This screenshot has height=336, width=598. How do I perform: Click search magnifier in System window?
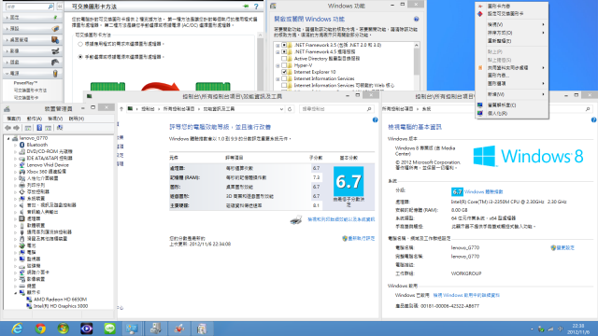588,109
